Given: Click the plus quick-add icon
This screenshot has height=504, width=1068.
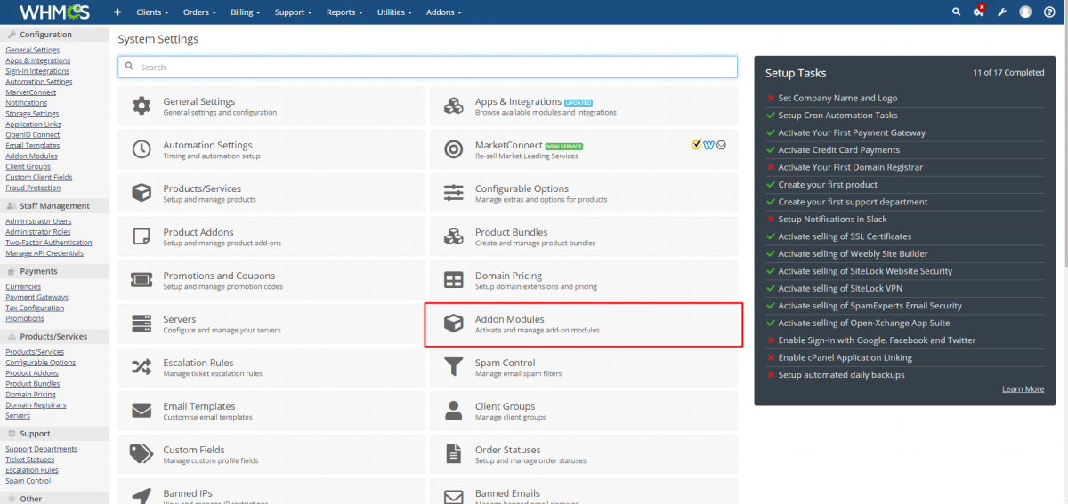Looking at the screenshot, I should [117, 12].
